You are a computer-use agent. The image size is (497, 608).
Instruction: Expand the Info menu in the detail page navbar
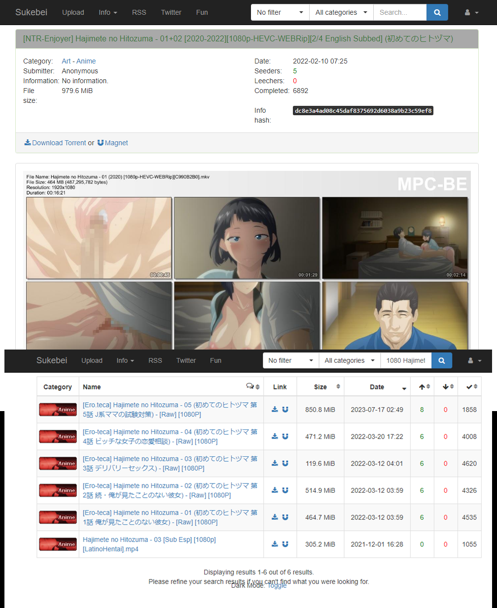[108, 12]
